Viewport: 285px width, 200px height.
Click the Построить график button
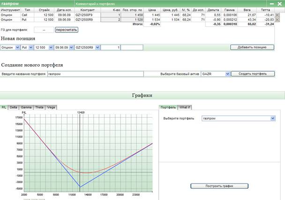point(219,186)
